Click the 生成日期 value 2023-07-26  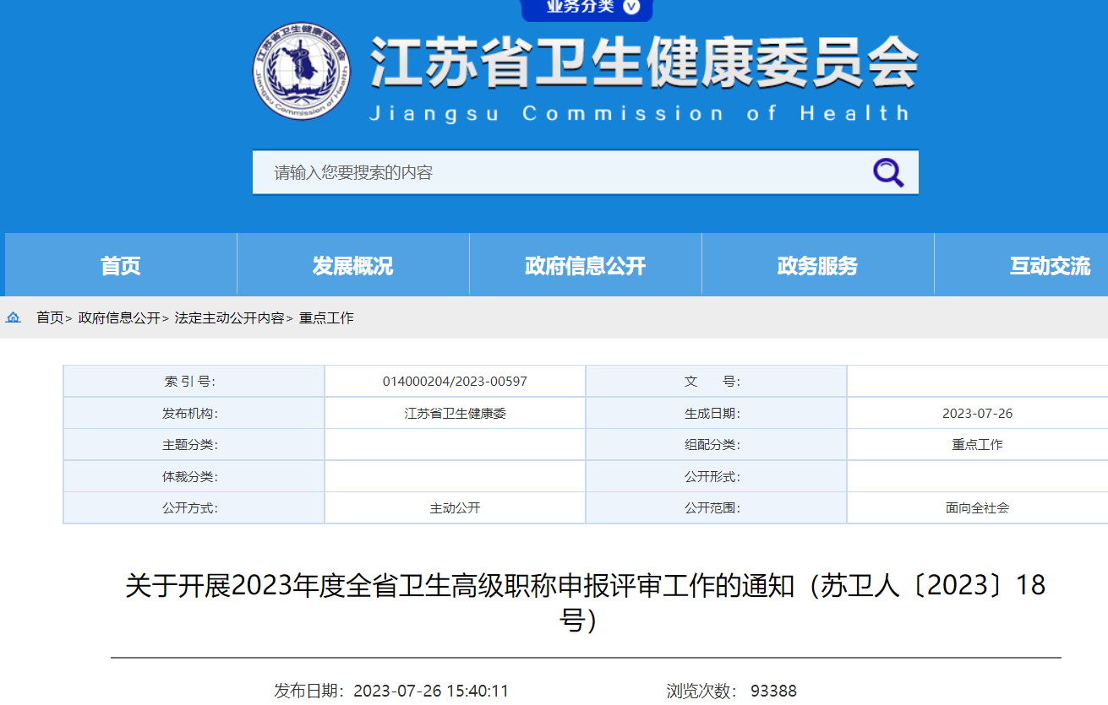[x=977, y=414]
